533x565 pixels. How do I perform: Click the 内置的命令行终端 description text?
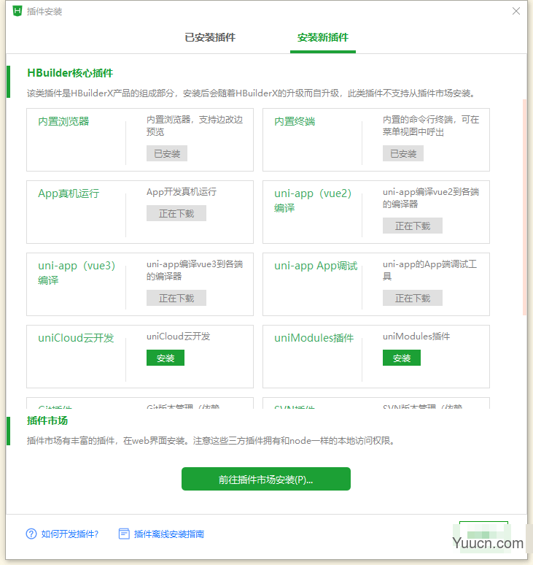tap(431, 126)
